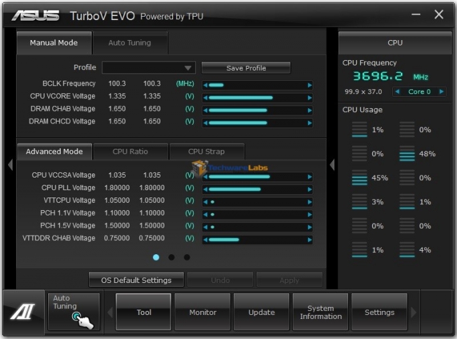Open the Monitor section

pyautogui.click(x=202, y=312)
